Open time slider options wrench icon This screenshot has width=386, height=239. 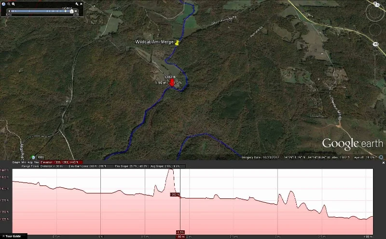pyautogui.click(x=77, y=4)
